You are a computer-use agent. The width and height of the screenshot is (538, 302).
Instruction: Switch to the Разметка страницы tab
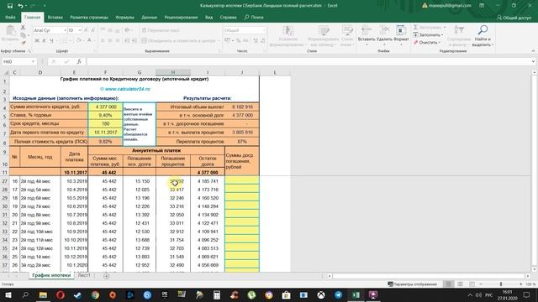[89, 18]
